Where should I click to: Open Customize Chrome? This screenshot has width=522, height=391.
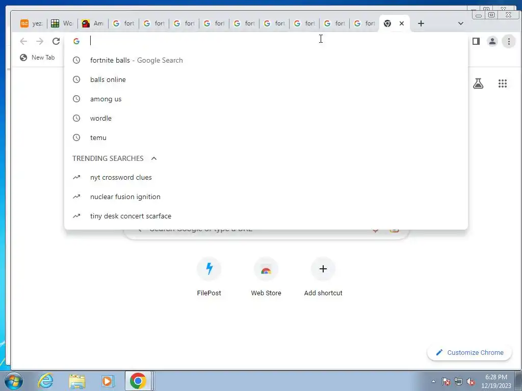(x=469, y=352)
